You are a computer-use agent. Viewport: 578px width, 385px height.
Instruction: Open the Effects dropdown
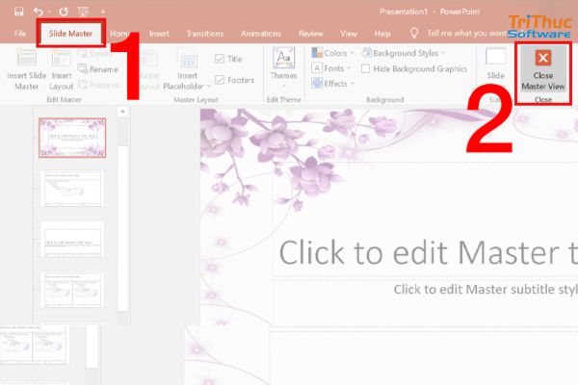pos(333,84)
